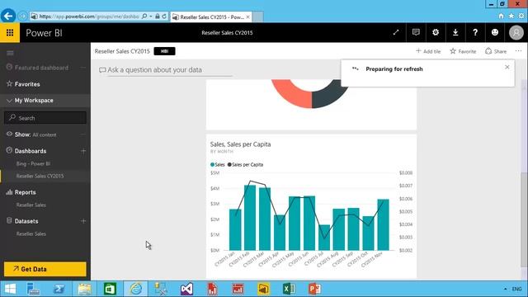Add a new dashboard with plus icon
The height and width of the screenshot is (297, 528).
click(x=83, y=151)
